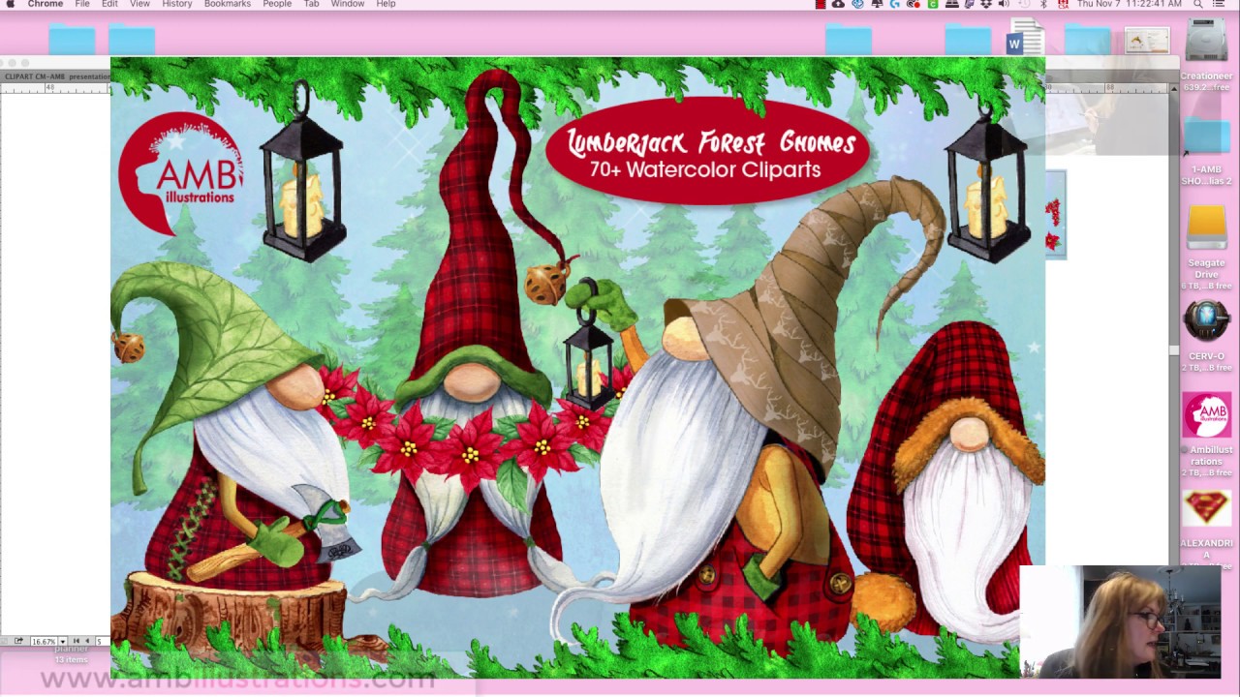Click the export icon in status bar
Screen dimensions: 1240x697
pos(17,641)
